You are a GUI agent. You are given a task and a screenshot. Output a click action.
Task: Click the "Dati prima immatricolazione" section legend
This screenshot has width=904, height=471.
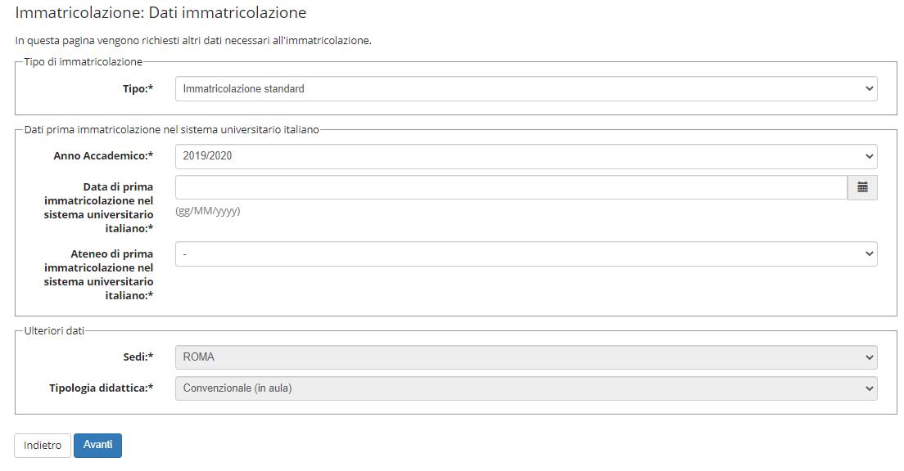(171, 129)
